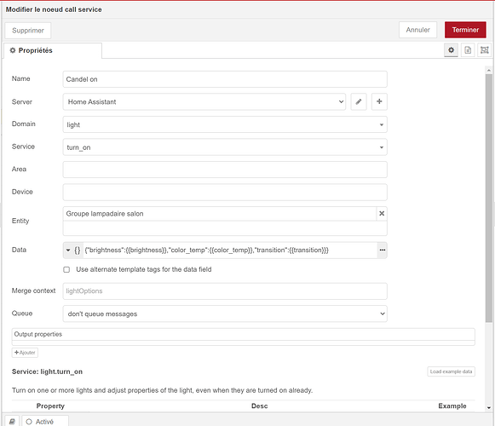The height and width of the screenshot is (426, 495).
Task: Click the vertical scrollbar thumb
Action: click(x=489, y=198)
